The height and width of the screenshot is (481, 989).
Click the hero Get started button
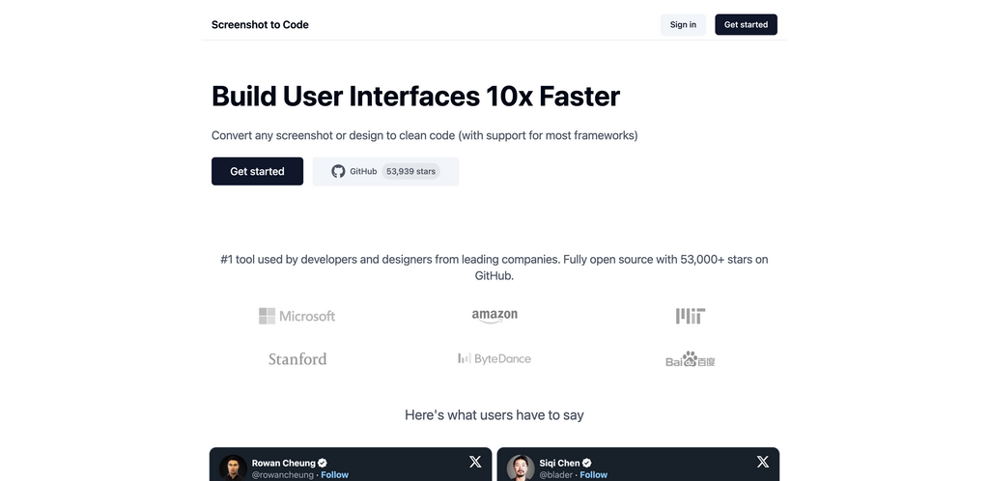[257, 172]
